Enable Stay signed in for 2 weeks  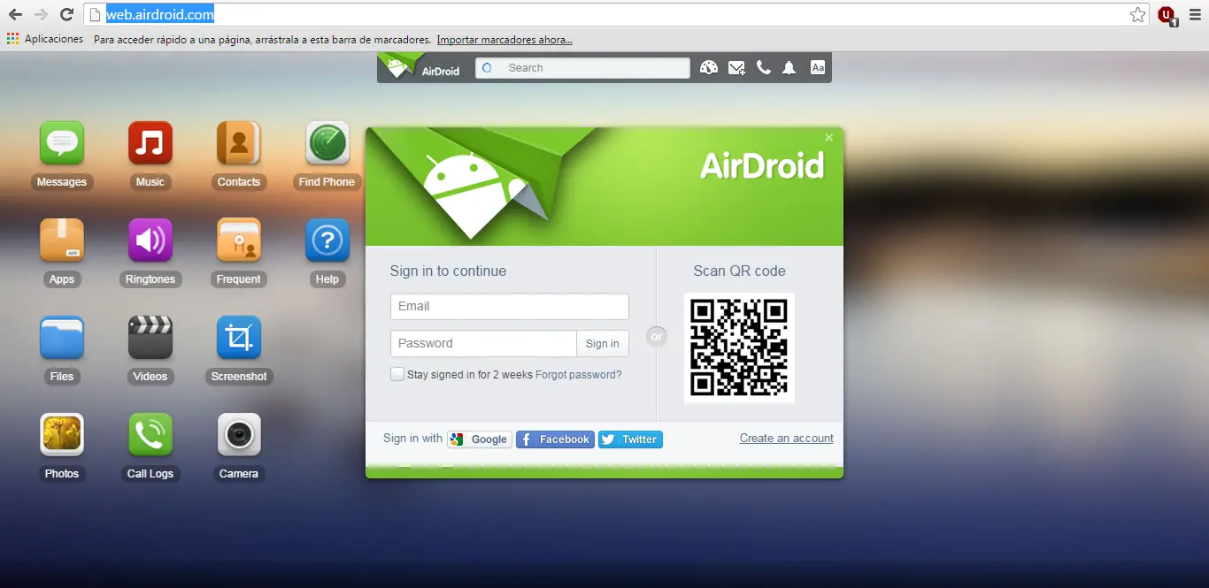[397, 374]
